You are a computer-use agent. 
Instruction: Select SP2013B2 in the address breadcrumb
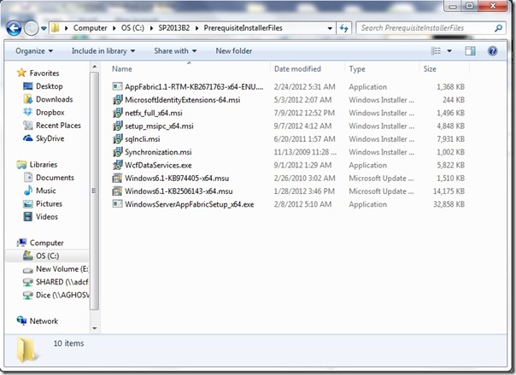[x=174, y=28]
